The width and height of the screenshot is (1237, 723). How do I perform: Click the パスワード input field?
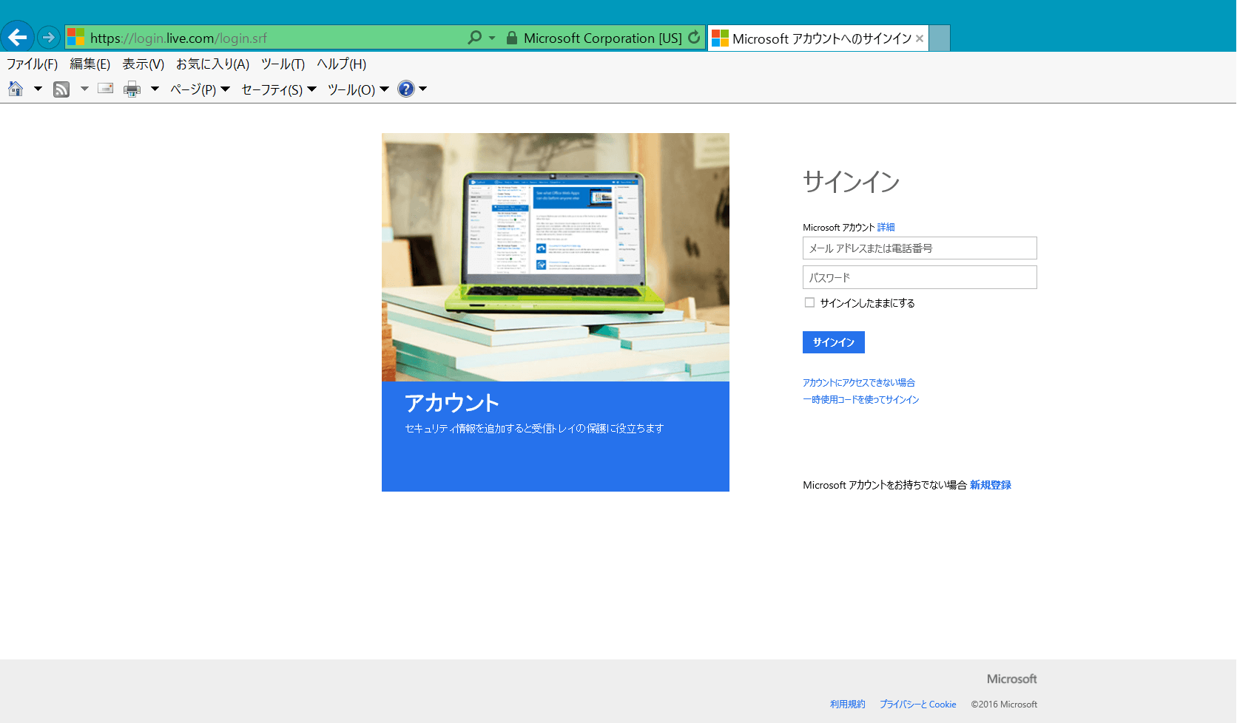(x=920, y=278)
